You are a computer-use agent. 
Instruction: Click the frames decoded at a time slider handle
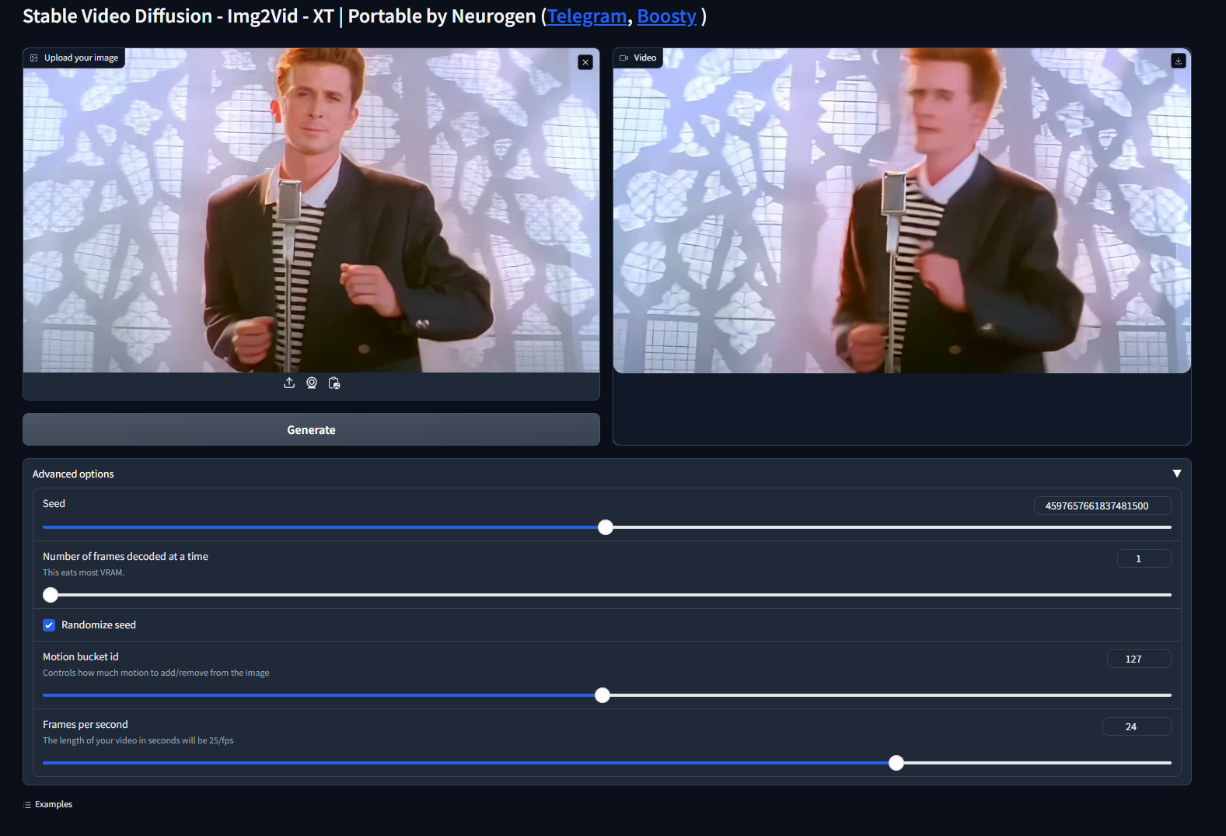51,595
